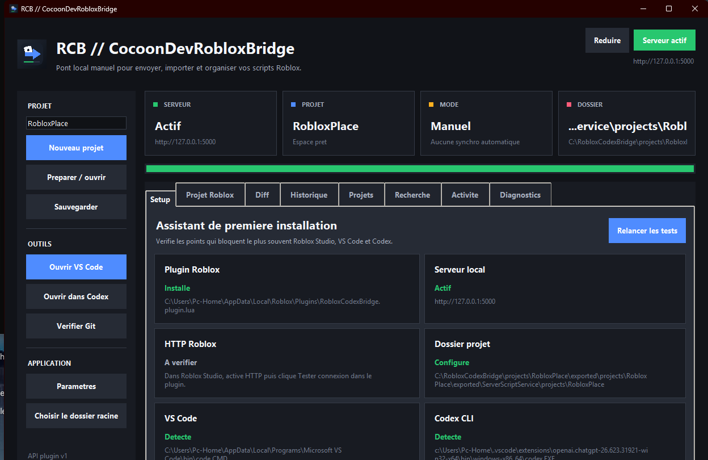
Task: Click the green SERVEUR status indicator square
Action: pyautogui.click(x=155, y=104)
